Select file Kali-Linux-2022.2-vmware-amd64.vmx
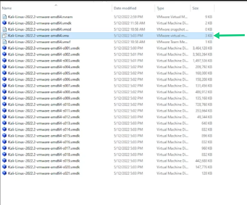Screen dimensions: 247x205 tap(38, 36)
